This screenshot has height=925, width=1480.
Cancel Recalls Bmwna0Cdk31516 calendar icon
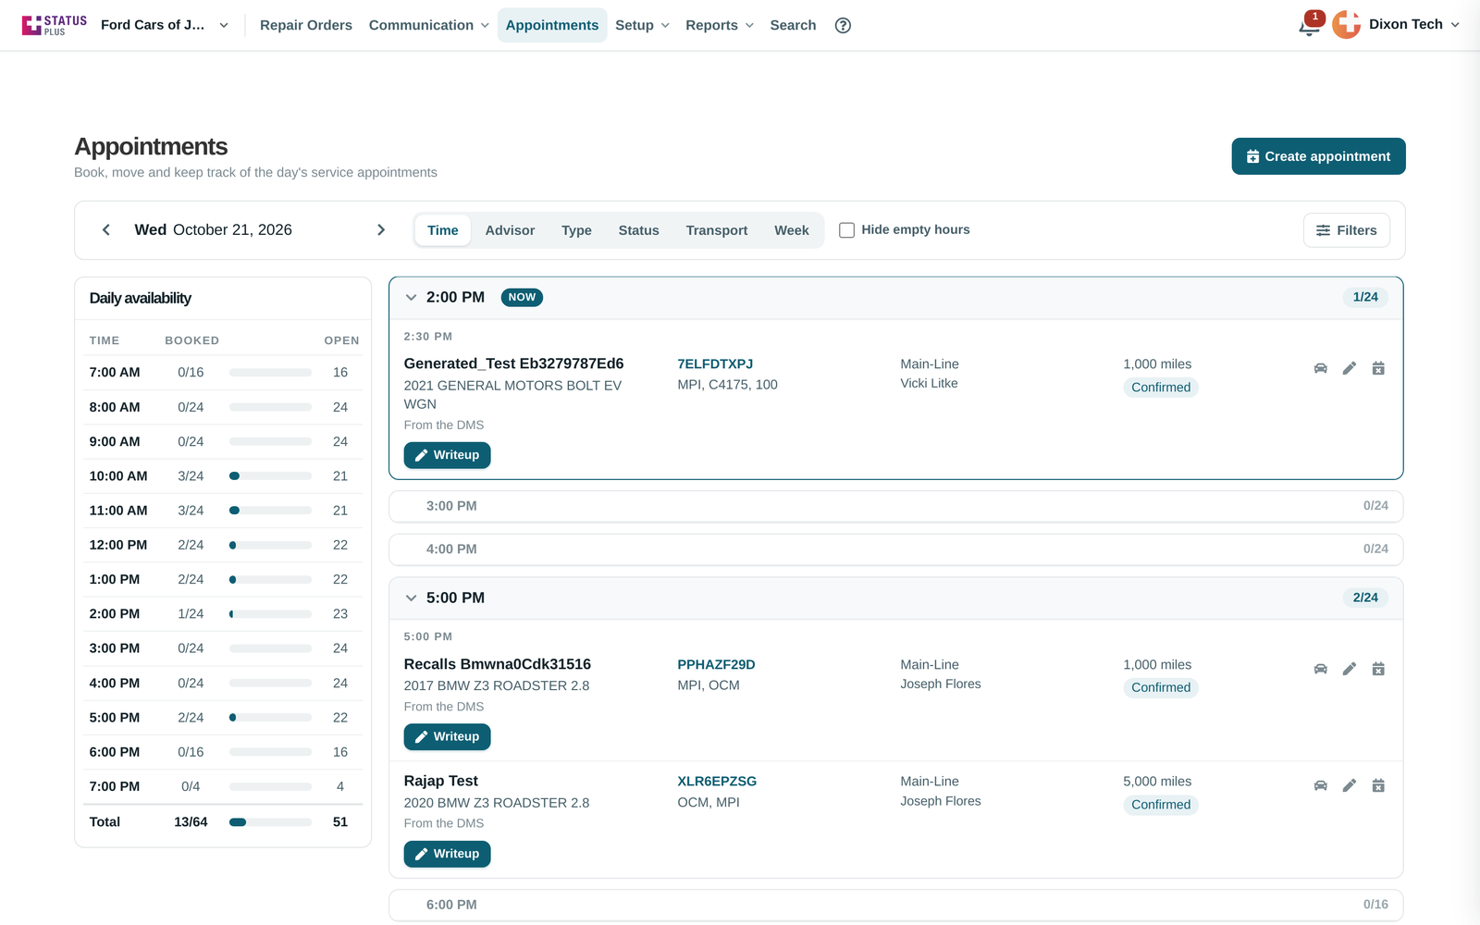[x=1378, y=669]
